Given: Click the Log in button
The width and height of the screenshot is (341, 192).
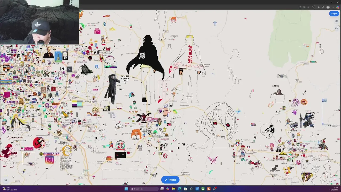Looking at the screenshot, I should [x=334, y=14].
